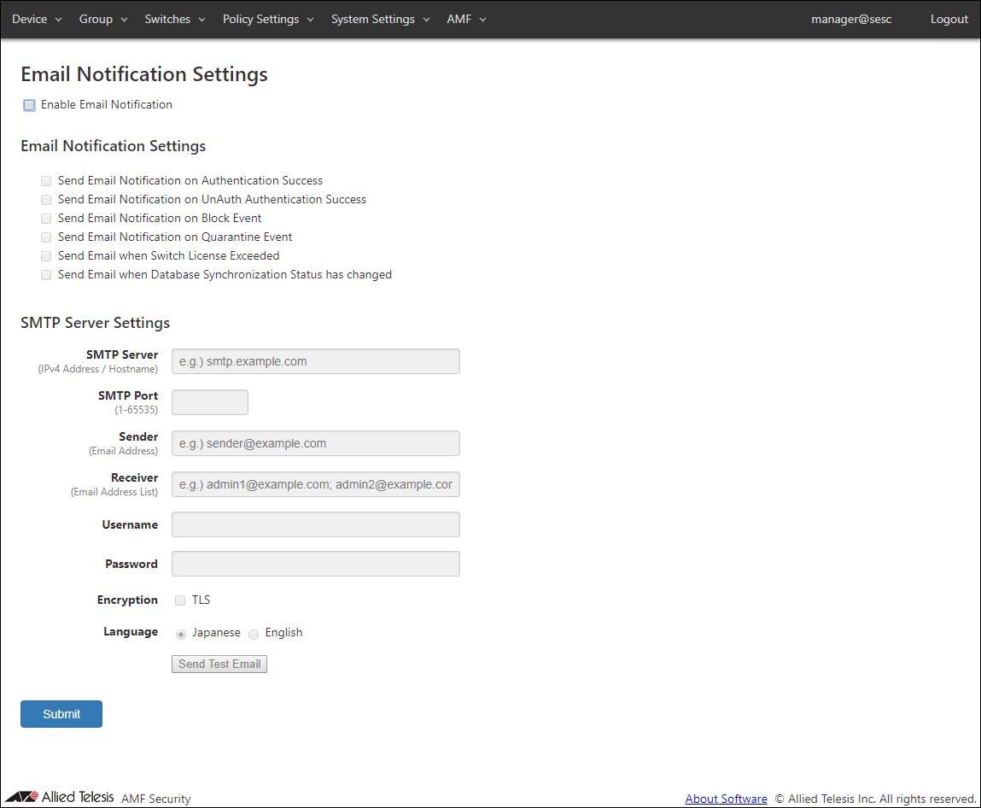Open the Switches menu
981x808 pixels.
[x=175, y=19]
